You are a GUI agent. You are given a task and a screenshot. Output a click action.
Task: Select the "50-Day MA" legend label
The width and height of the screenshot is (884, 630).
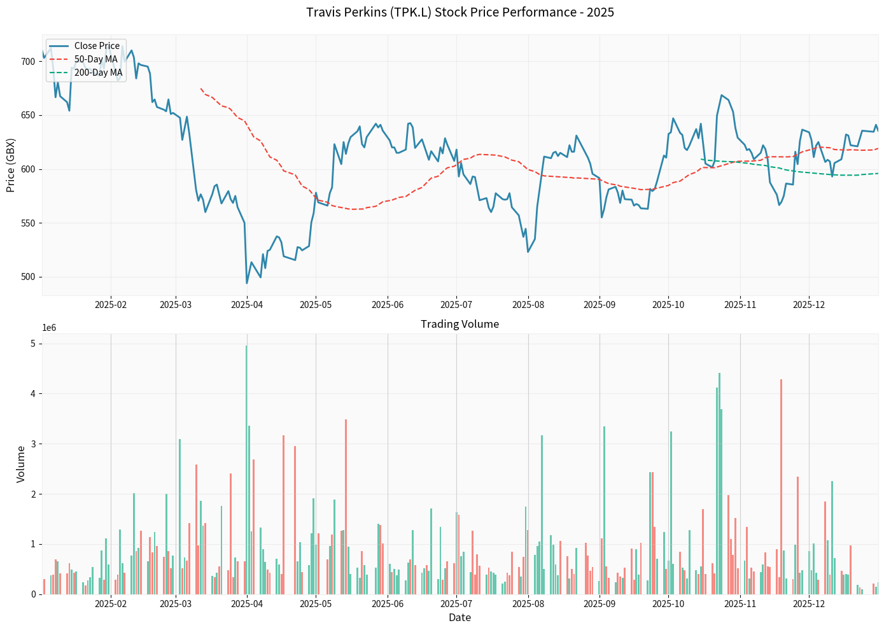pyautogui.click(x=95, y=59)
